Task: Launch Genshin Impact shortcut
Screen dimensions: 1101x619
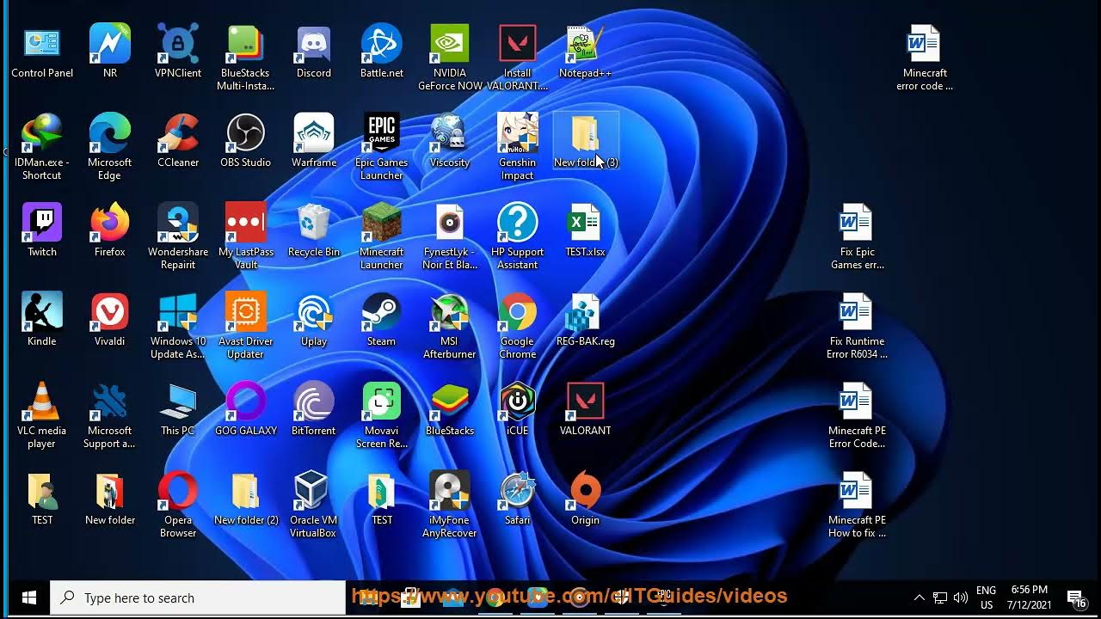Action: click(517, 147)
